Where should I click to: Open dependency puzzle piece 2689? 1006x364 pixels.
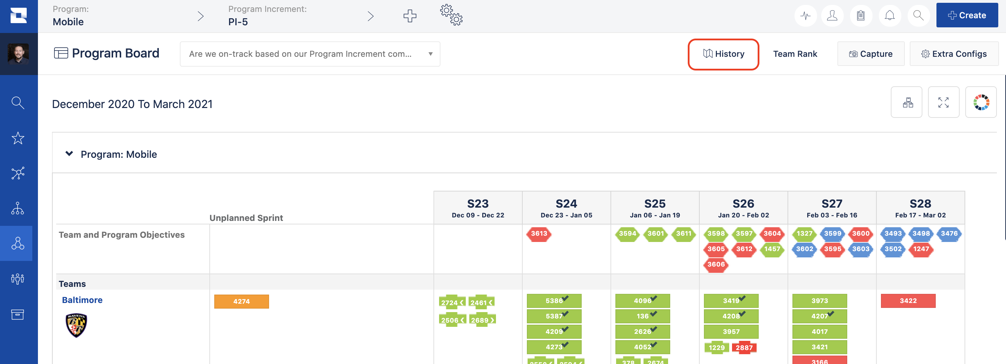tap(483, 320)
